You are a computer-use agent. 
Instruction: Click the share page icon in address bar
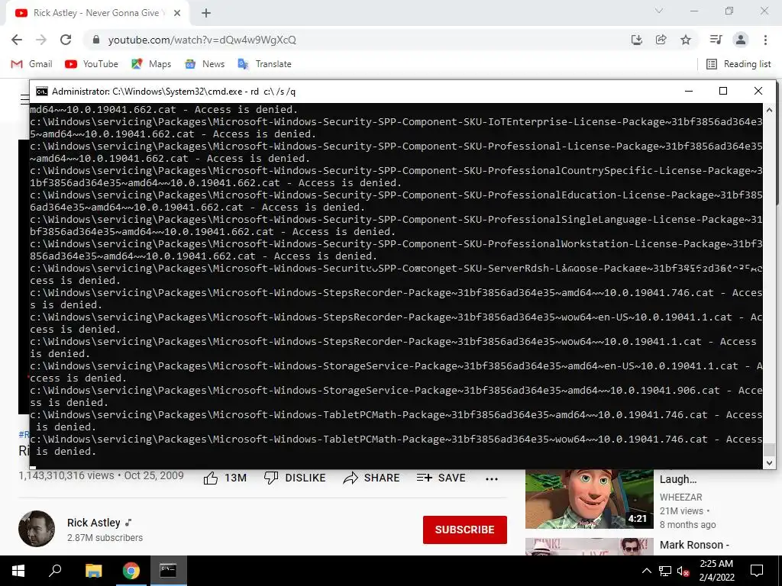[661, 40]
